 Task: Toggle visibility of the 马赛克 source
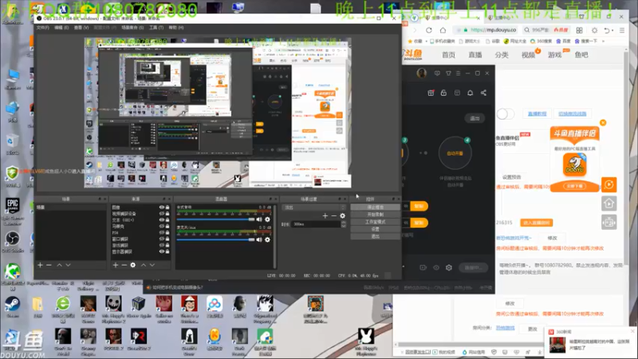coord(162,227)
